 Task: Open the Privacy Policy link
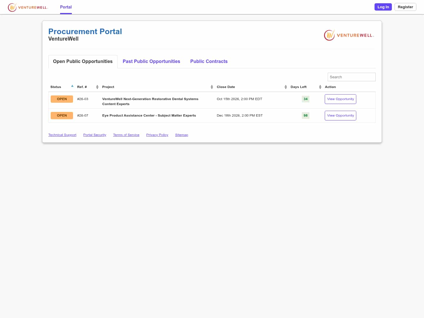point(157,135)
